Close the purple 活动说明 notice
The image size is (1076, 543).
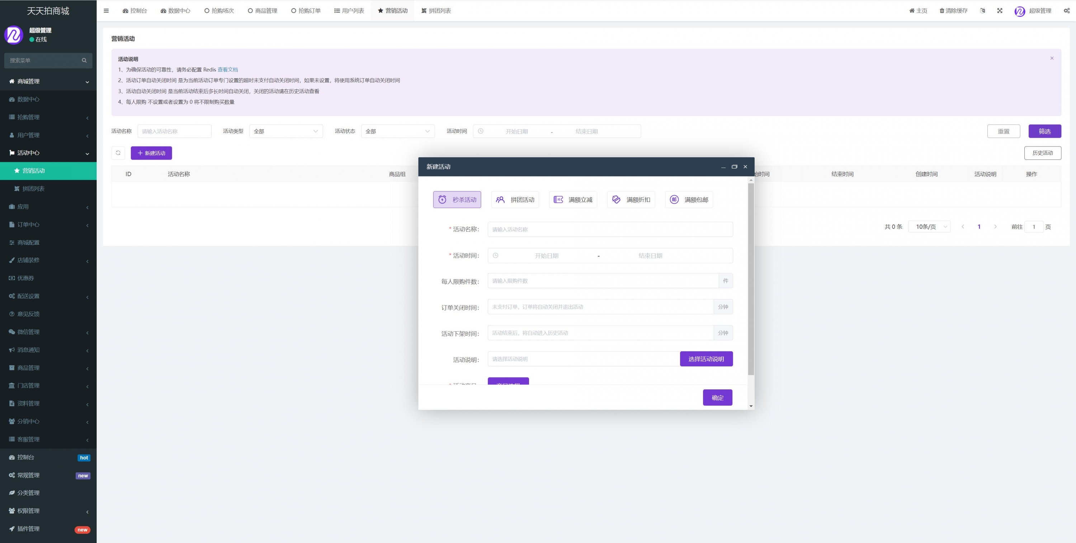[x=1052, y=58]
